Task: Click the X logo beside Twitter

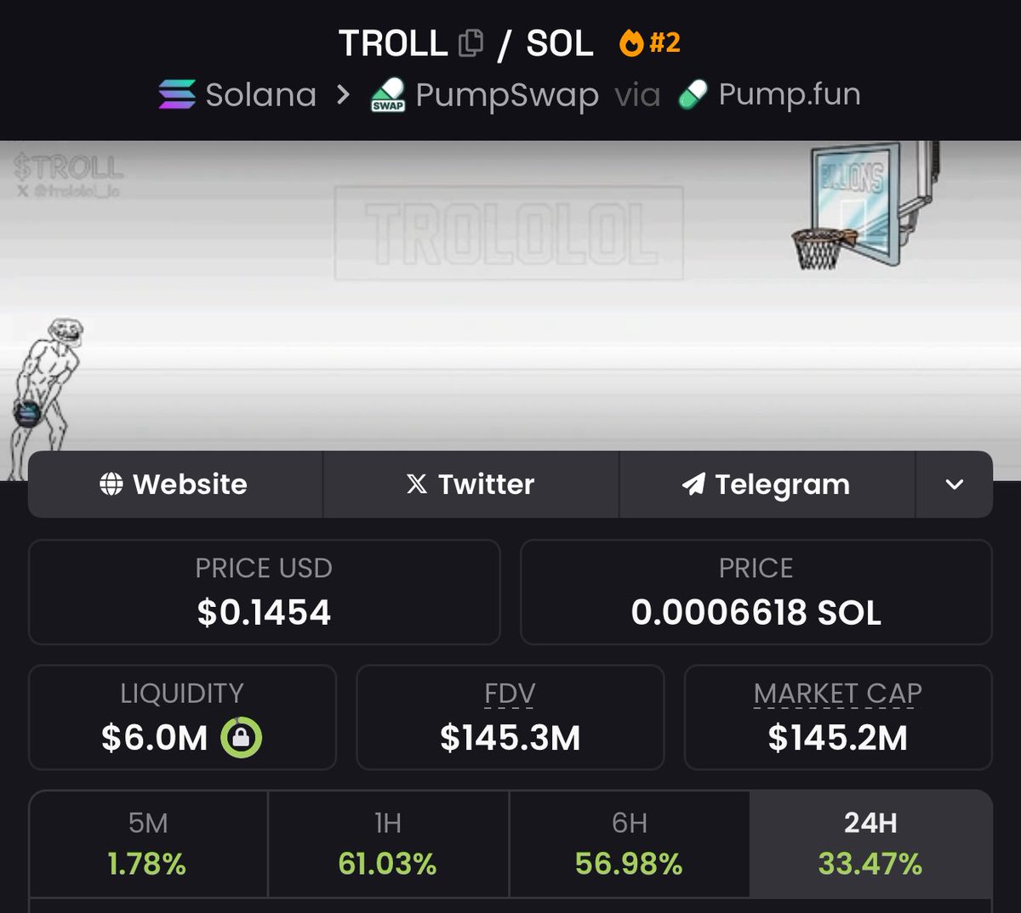Action: click(417, 484)
